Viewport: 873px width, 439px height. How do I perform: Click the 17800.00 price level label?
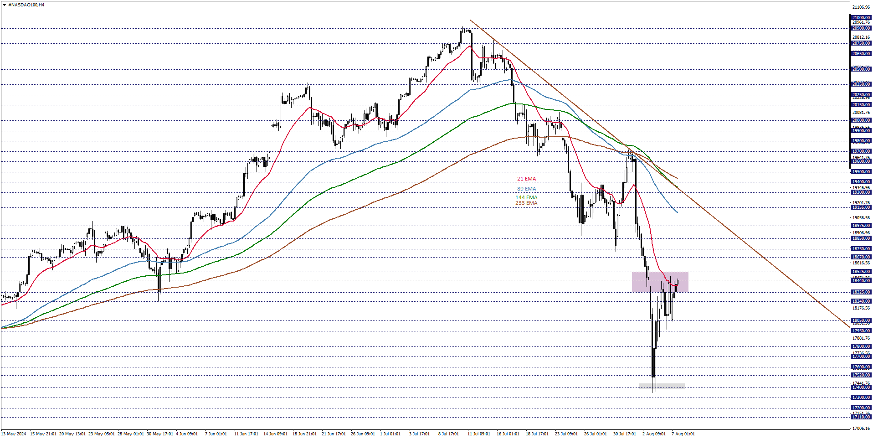[x=861, y=346]
